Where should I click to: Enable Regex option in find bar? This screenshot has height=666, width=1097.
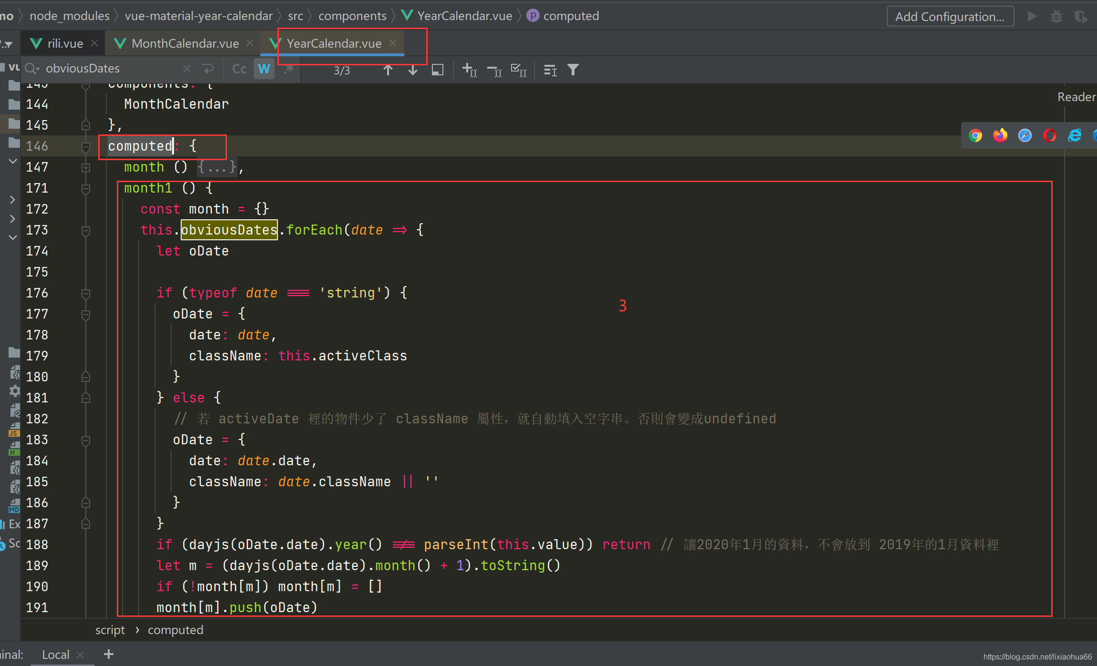pos(289,70)
